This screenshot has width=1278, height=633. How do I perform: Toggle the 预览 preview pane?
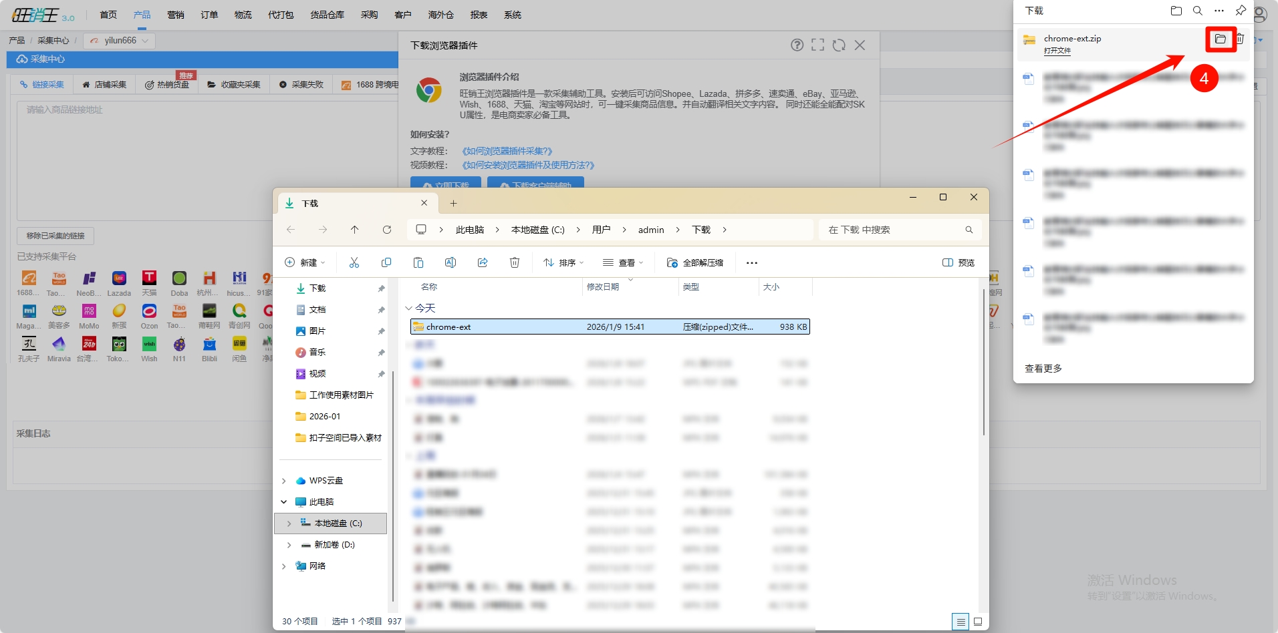(958, 262)
